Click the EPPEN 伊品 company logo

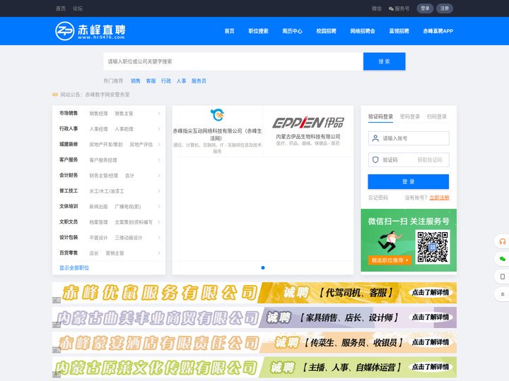308,123
